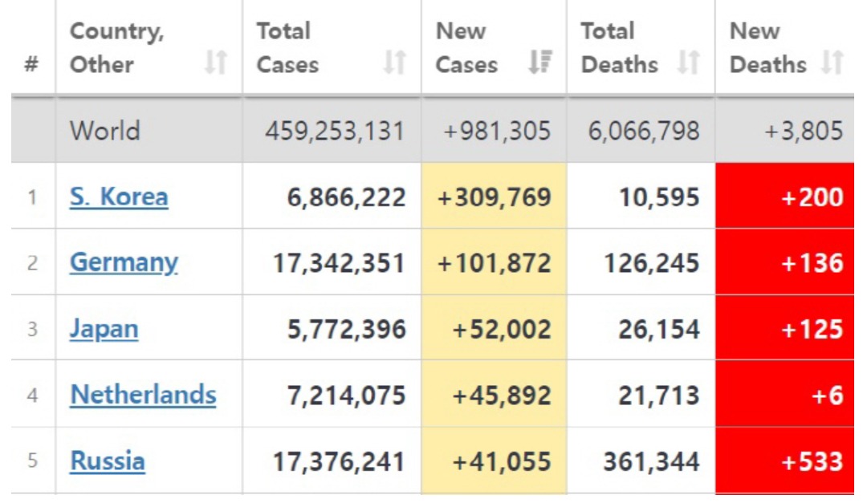Select Netherlands new deaths +6
This screenshot has height=503, width=863.
pos(828,396)
